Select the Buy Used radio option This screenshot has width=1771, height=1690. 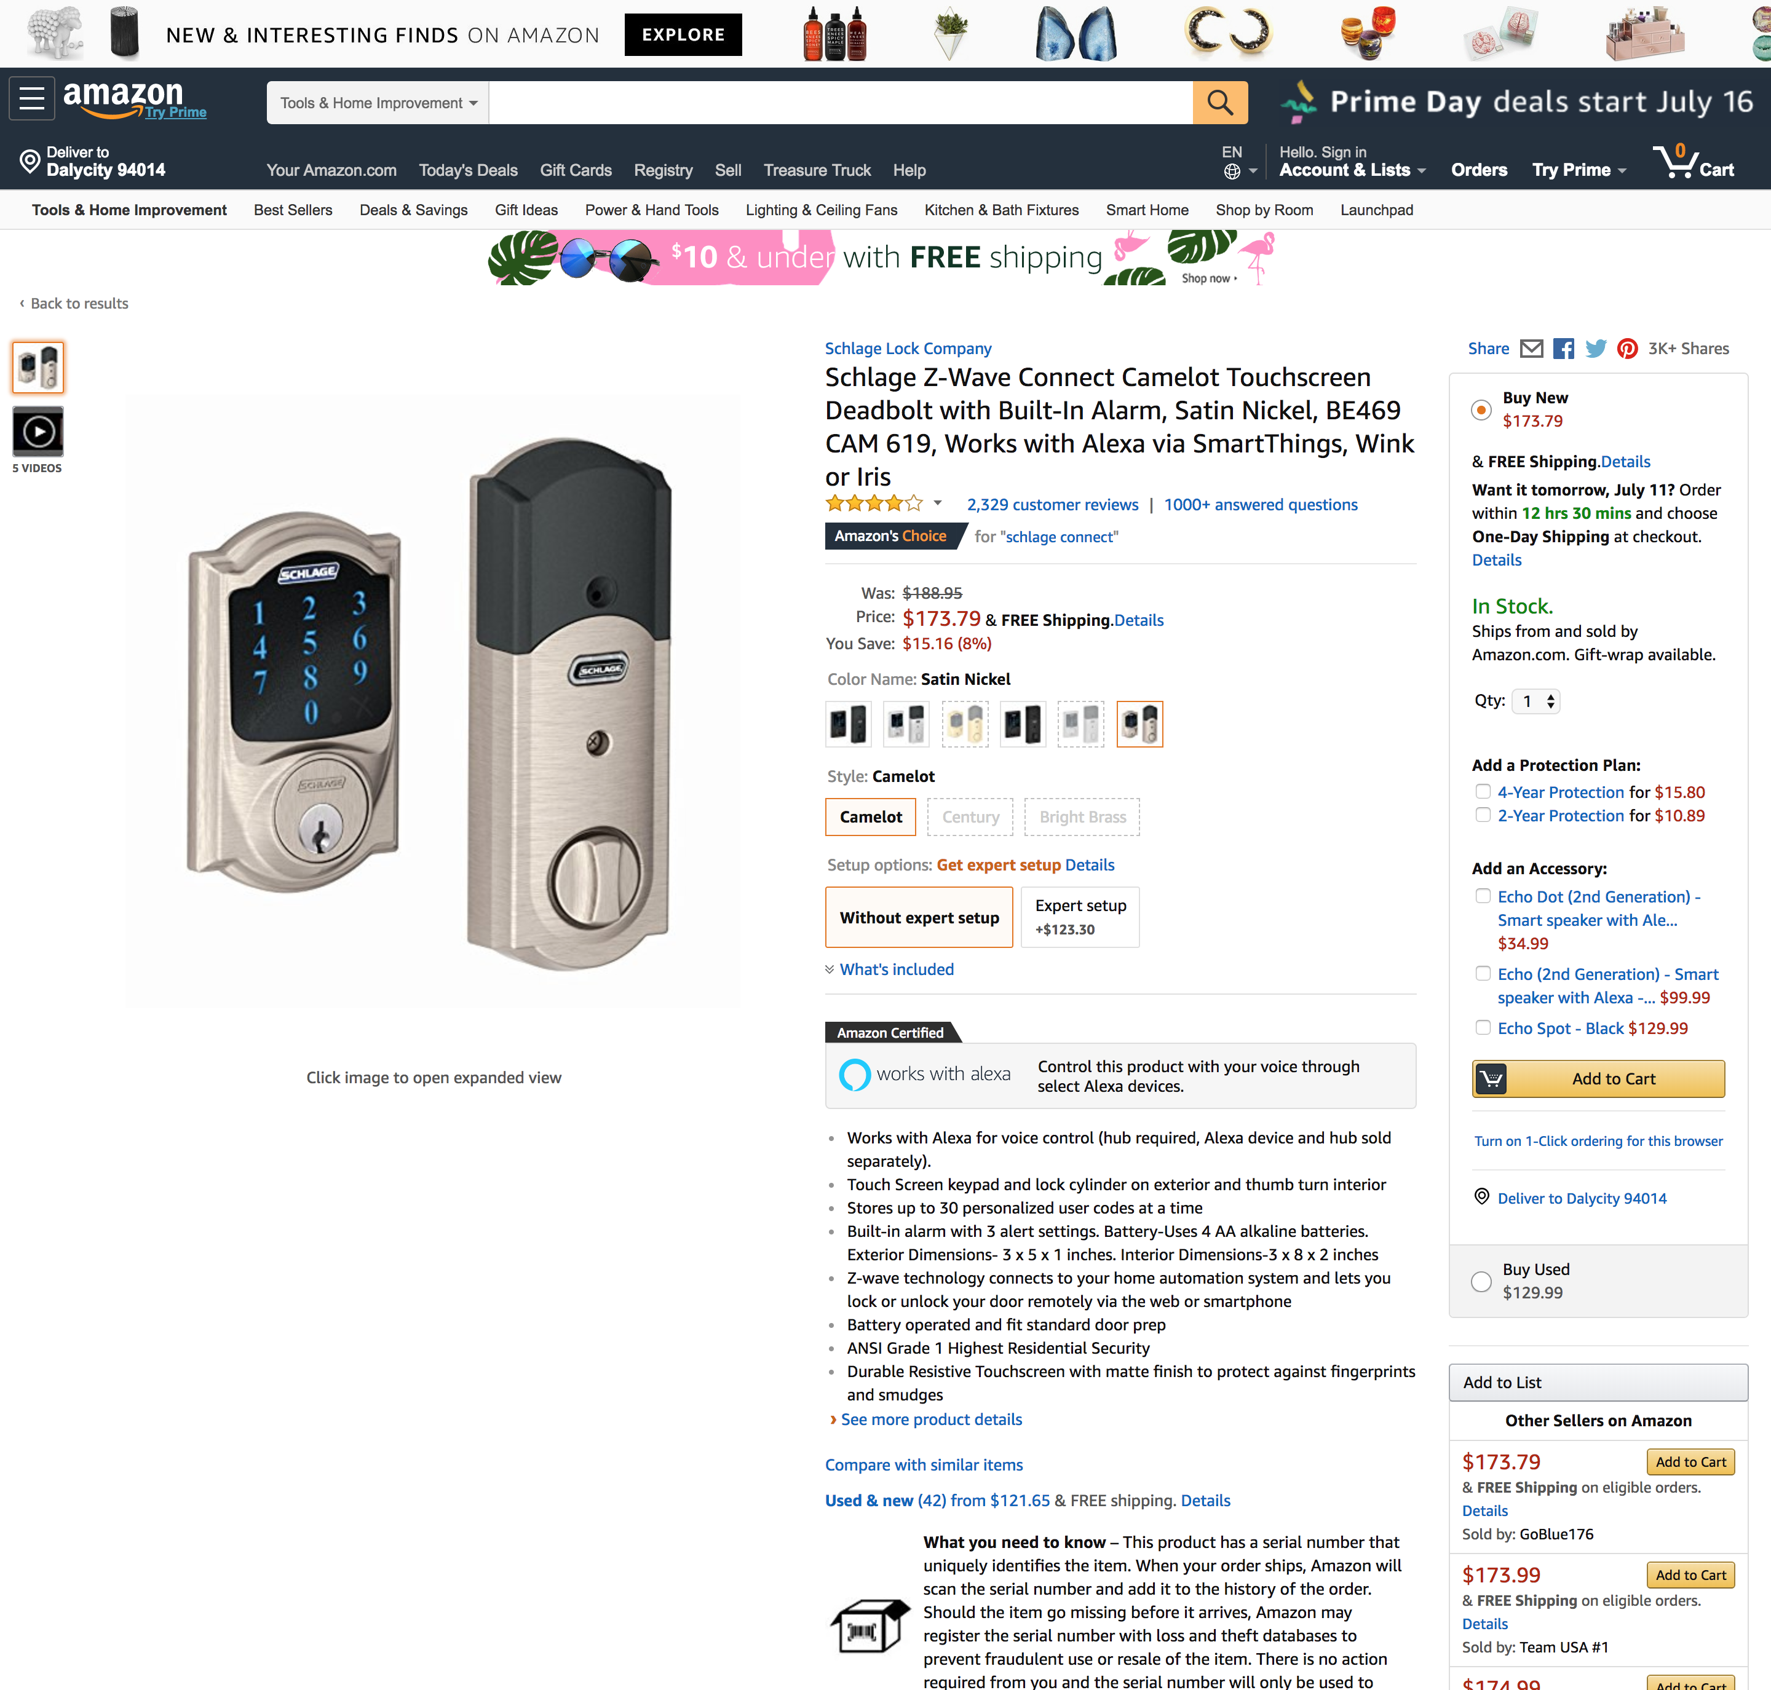click(x=1481, y=1281)
